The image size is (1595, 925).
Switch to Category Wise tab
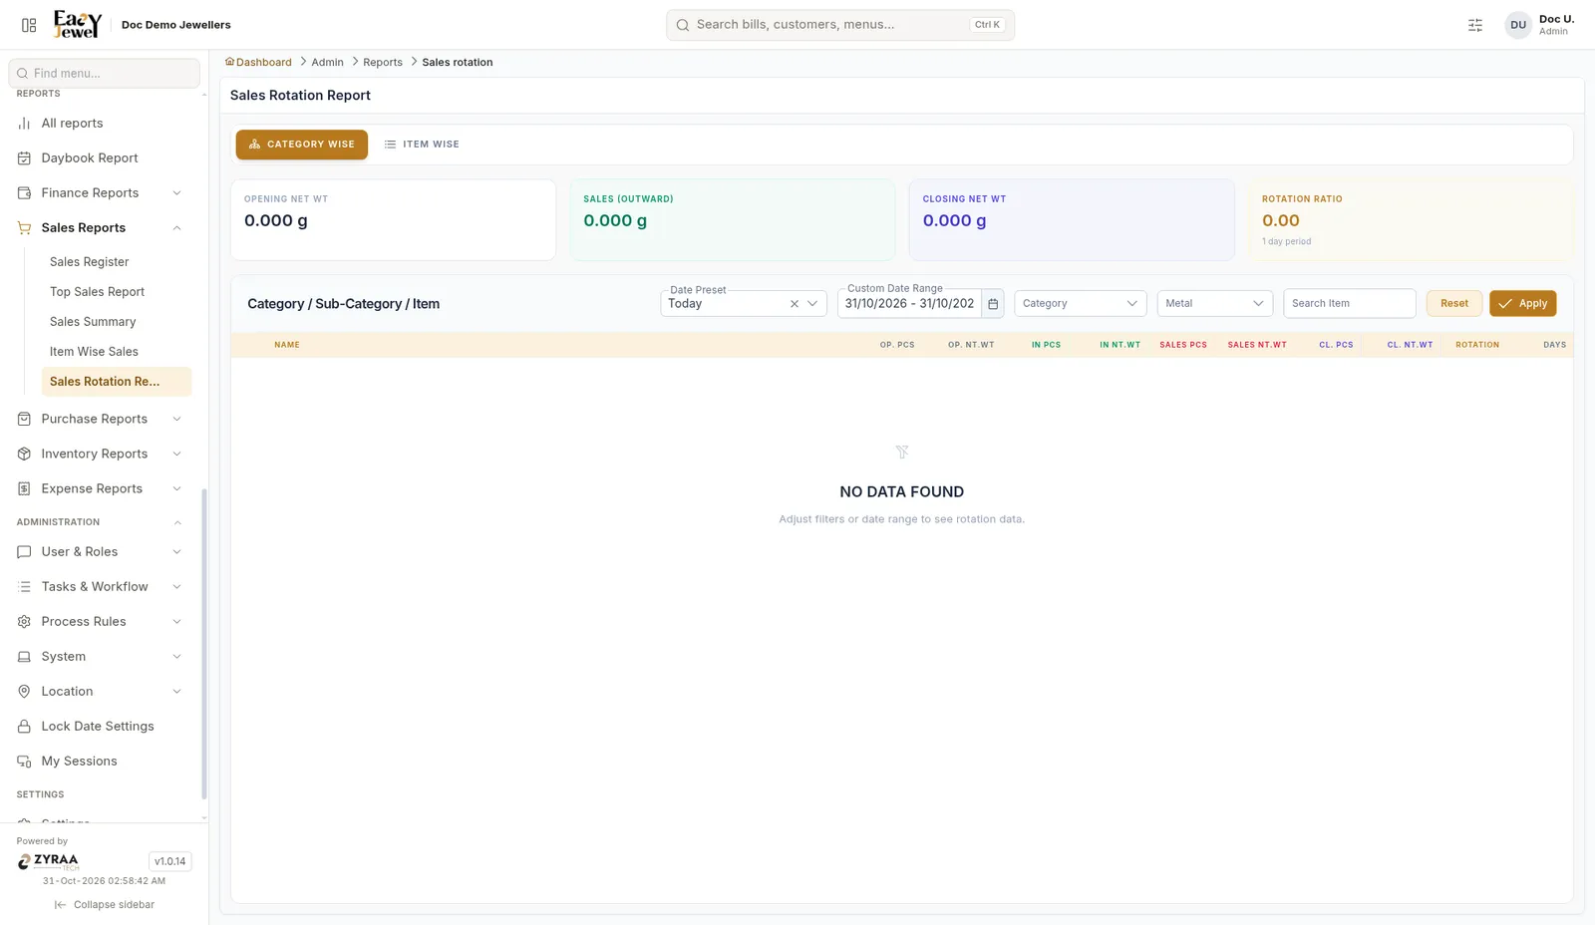tap(302, 145)
